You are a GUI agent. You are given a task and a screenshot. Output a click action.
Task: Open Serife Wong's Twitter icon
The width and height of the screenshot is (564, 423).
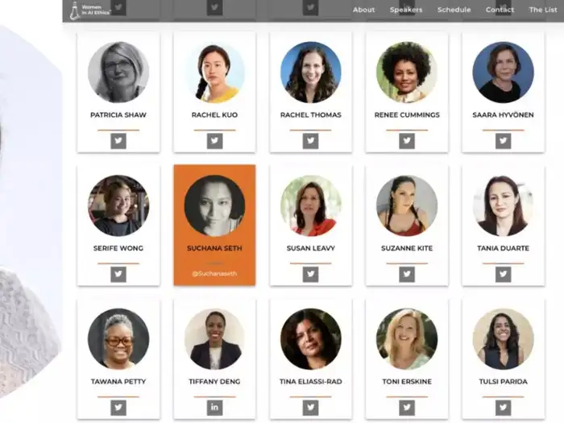click(118, 275)
